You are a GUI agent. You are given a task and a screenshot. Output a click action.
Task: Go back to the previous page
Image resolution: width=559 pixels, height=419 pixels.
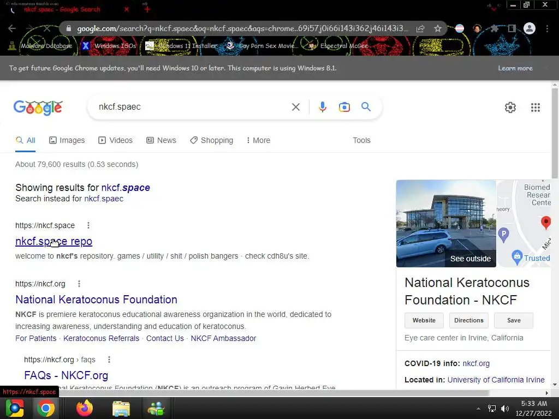tap(12, 28)
